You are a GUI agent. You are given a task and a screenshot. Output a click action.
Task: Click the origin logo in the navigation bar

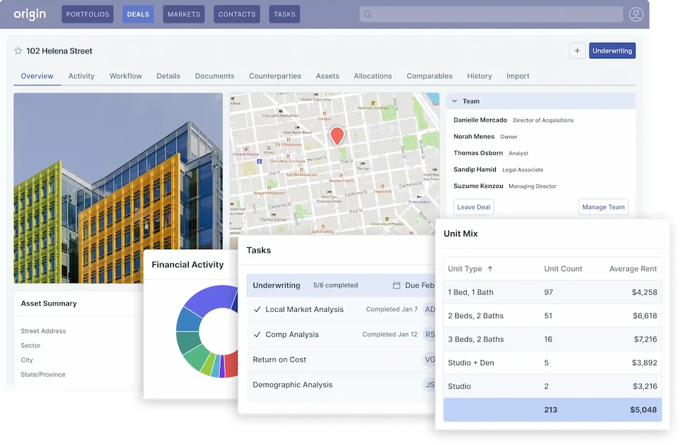(29, 14)
